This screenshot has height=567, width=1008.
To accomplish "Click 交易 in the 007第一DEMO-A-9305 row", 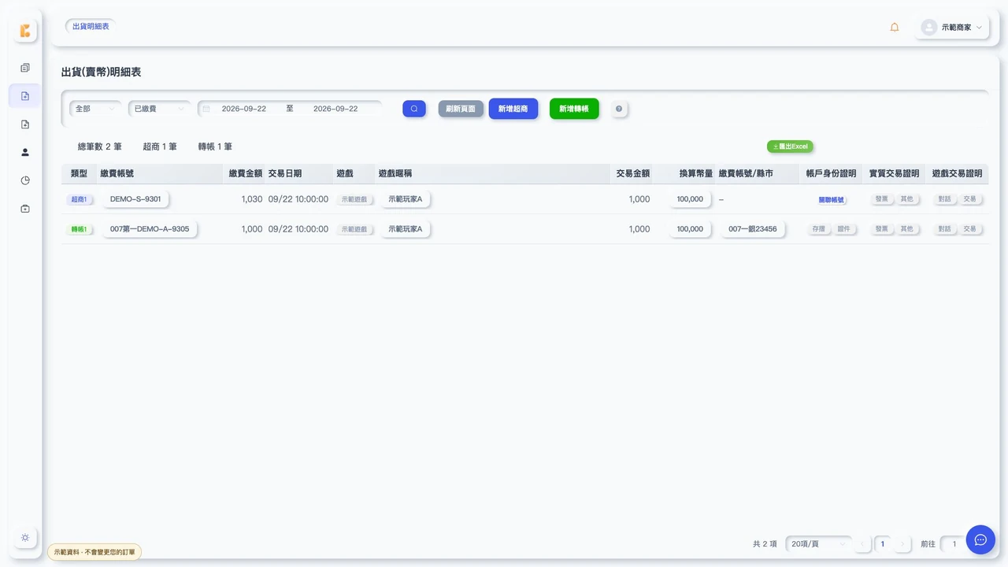I will click(970, 229).
